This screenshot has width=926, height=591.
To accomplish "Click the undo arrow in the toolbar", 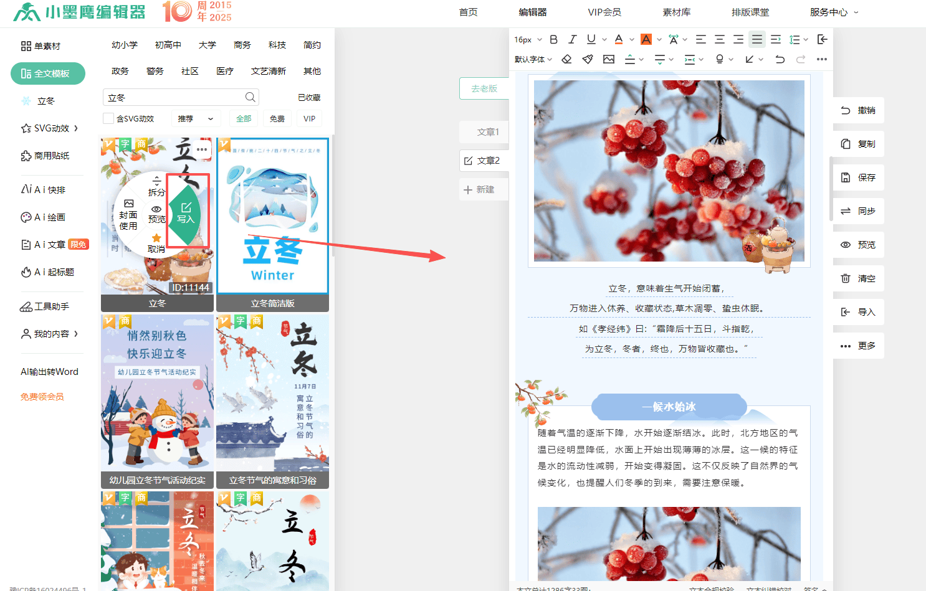I will (x=780, y=59).
